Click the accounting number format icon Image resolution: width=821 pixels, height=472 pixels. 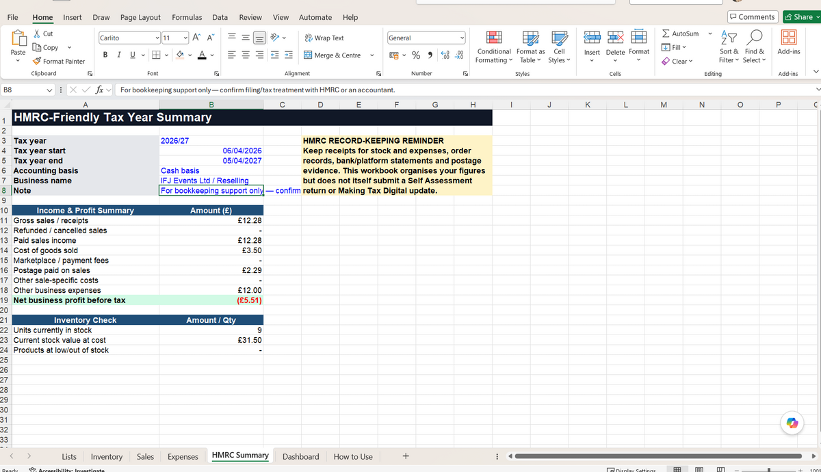394,55
